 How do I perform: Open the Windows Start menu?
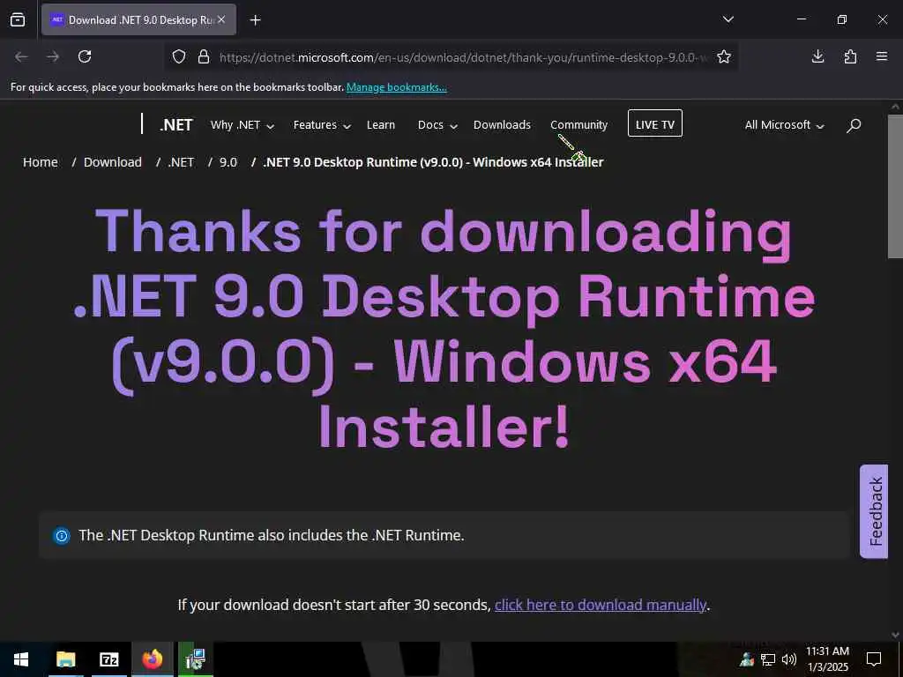point(21,659)
